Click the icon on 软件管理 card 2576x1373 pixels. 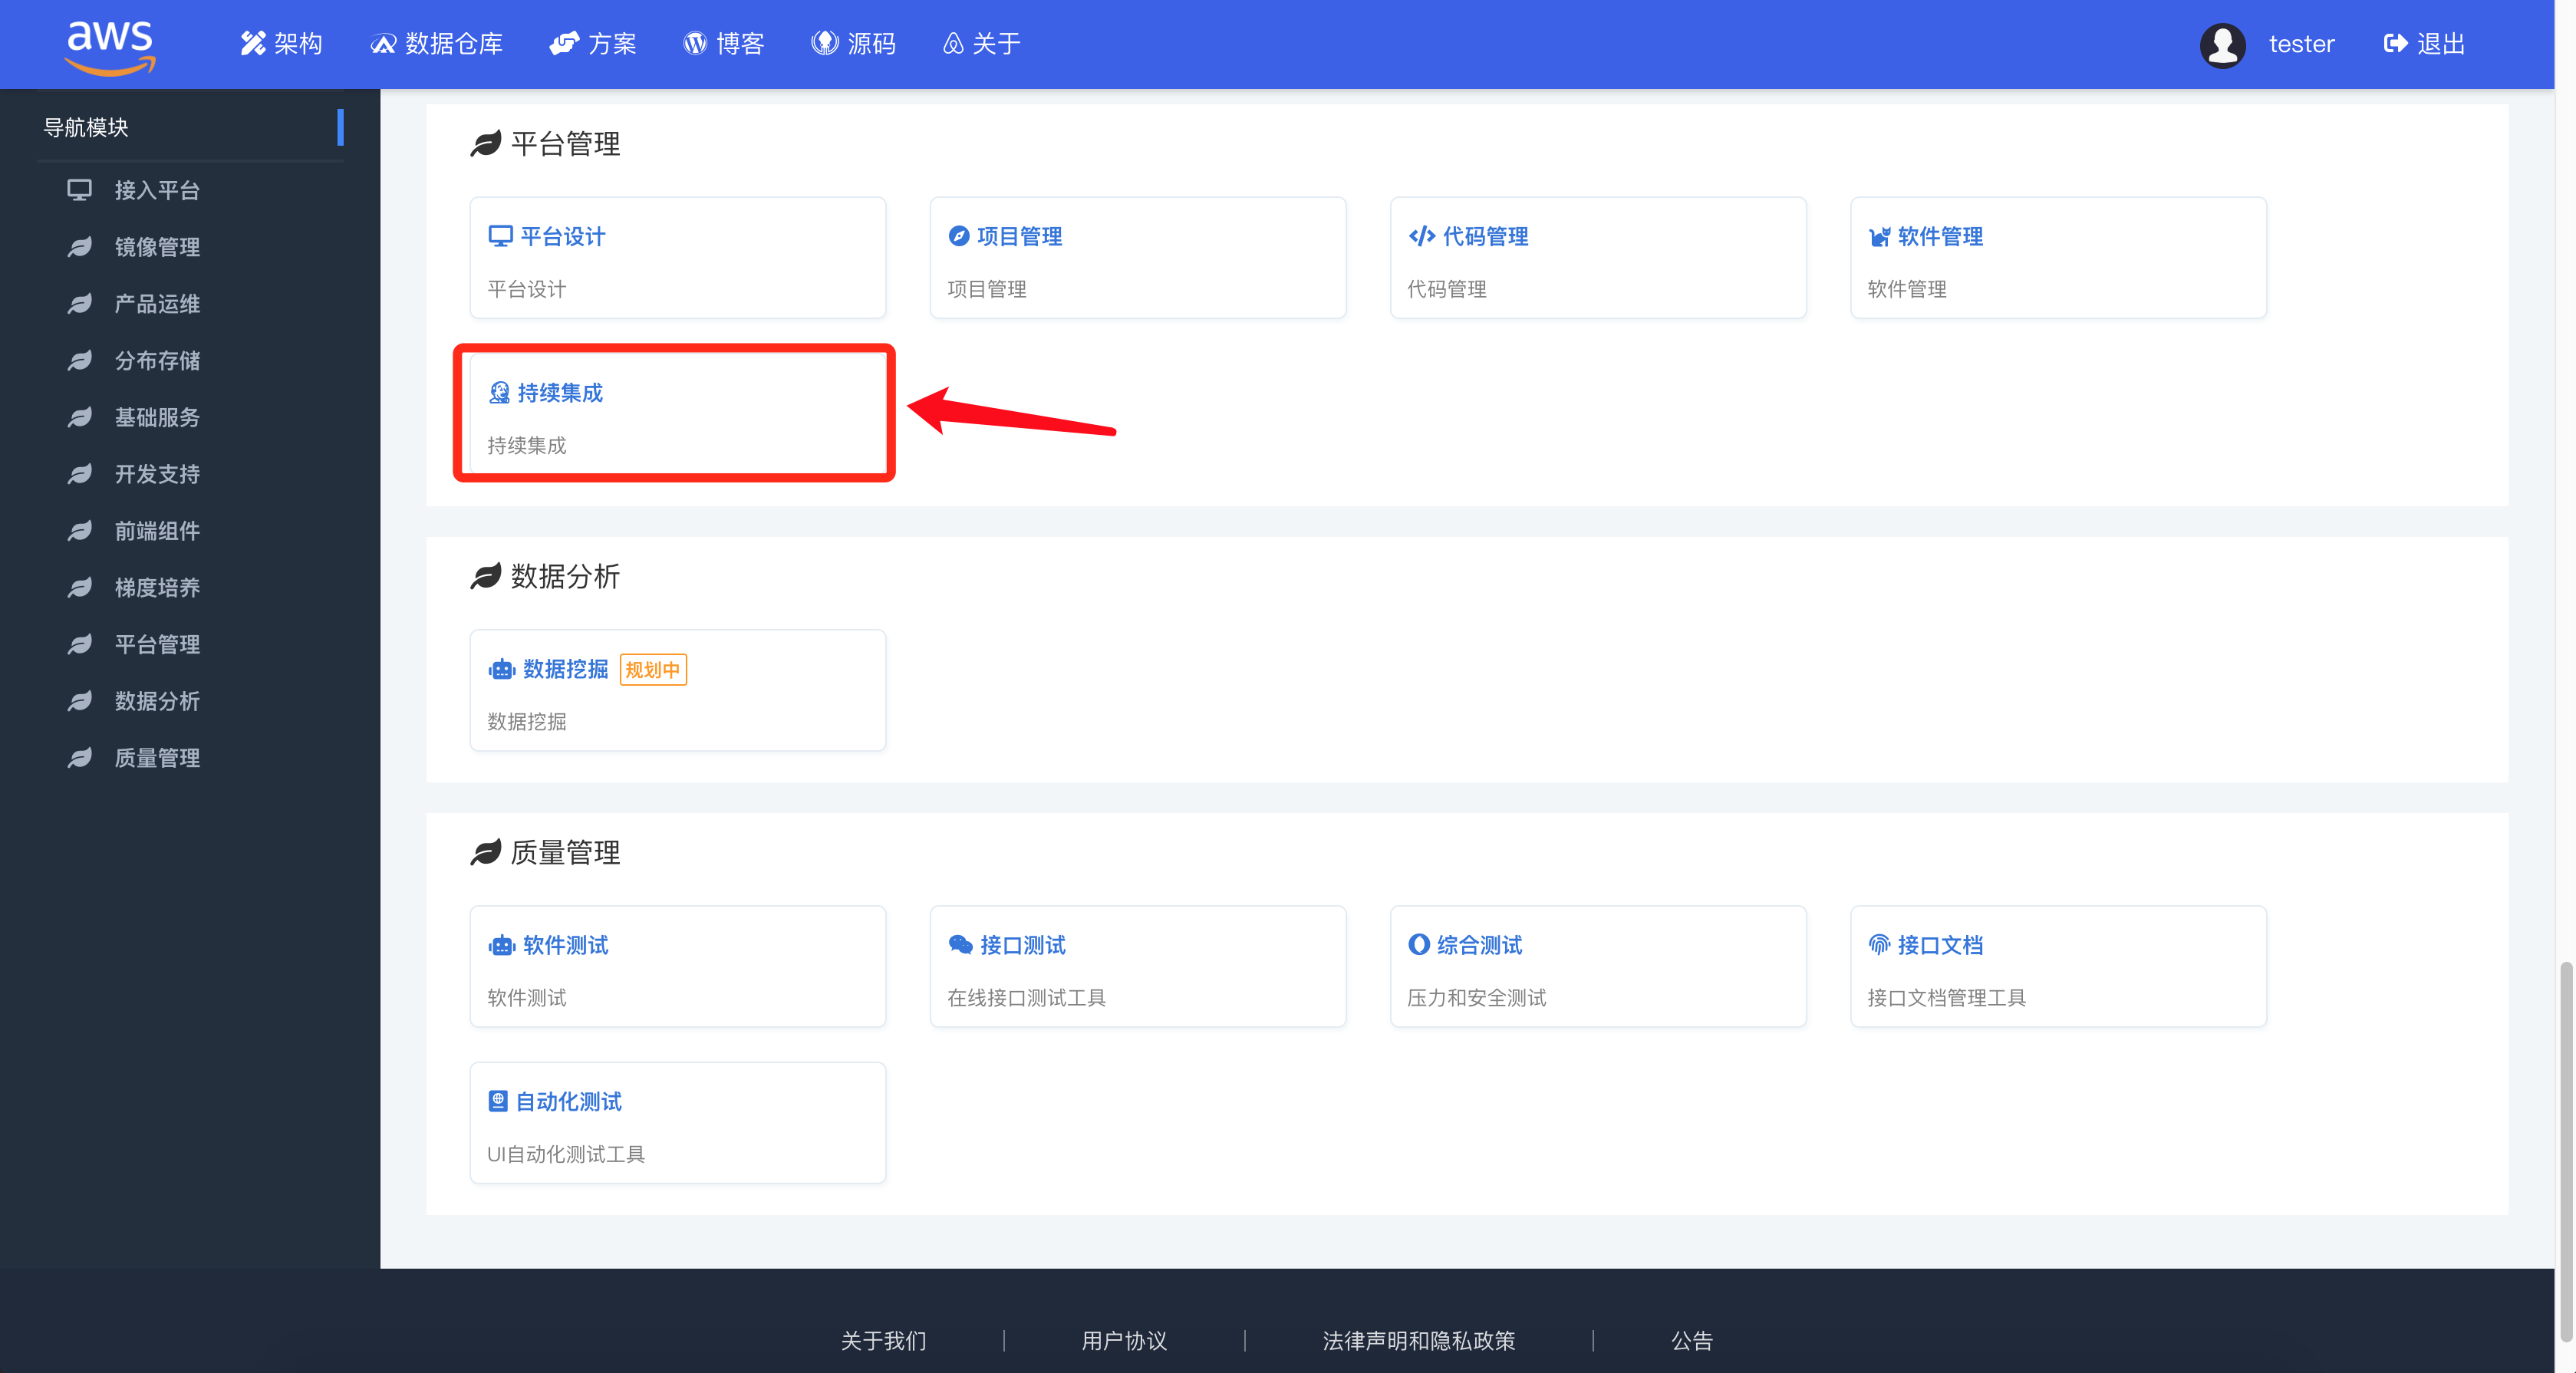click(1880, 237)
